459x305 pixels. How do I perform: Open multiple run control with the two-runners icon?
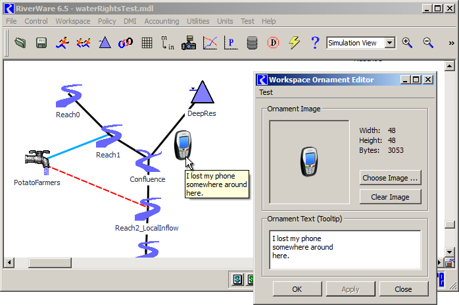point(84,43)
